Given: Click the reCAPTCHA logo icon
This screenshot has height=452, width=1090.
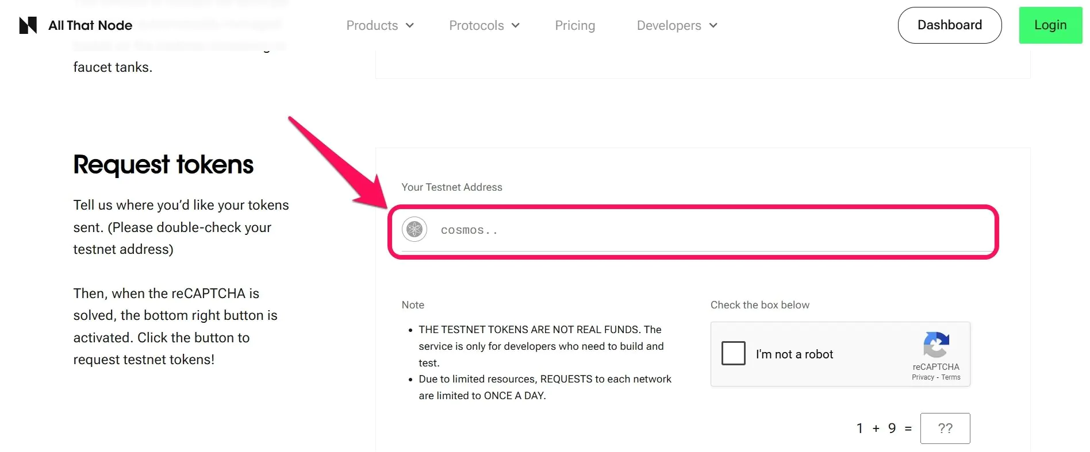Looking at the screenshot, I should pos(936,345).
